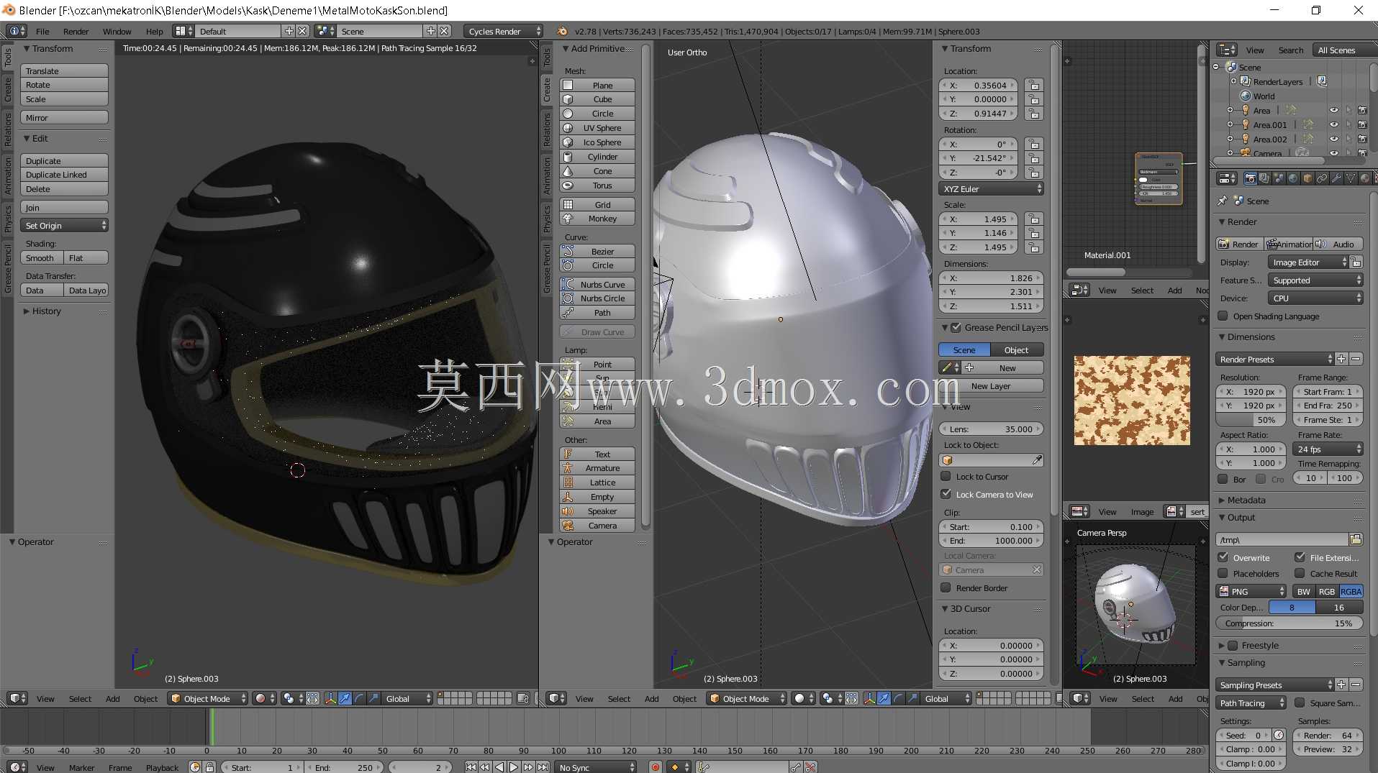Set shading to Smooth

42,258
